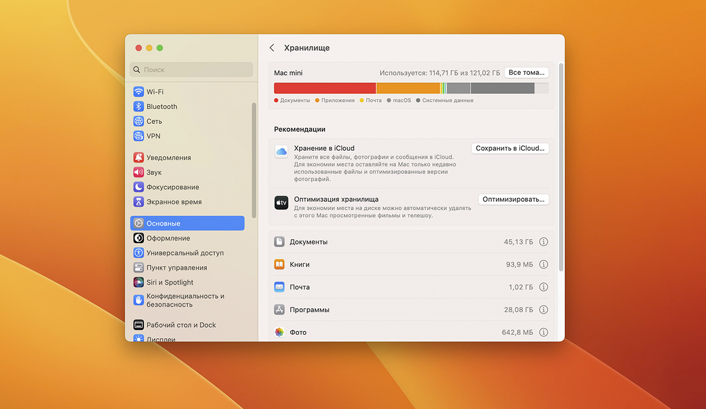Select Экранное время in the sidebar

click(x=187, y=202)
